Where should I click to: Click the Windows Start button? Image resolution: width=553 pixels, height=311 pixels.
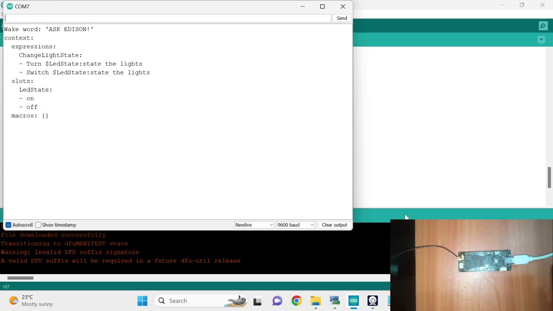[142, 301]
